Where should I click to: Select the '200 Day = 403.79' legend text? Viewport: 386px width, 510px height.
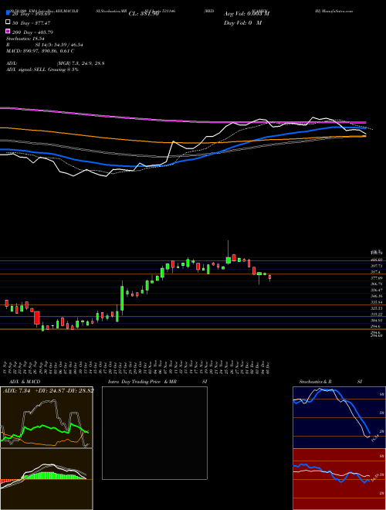[x=33, y=32]
